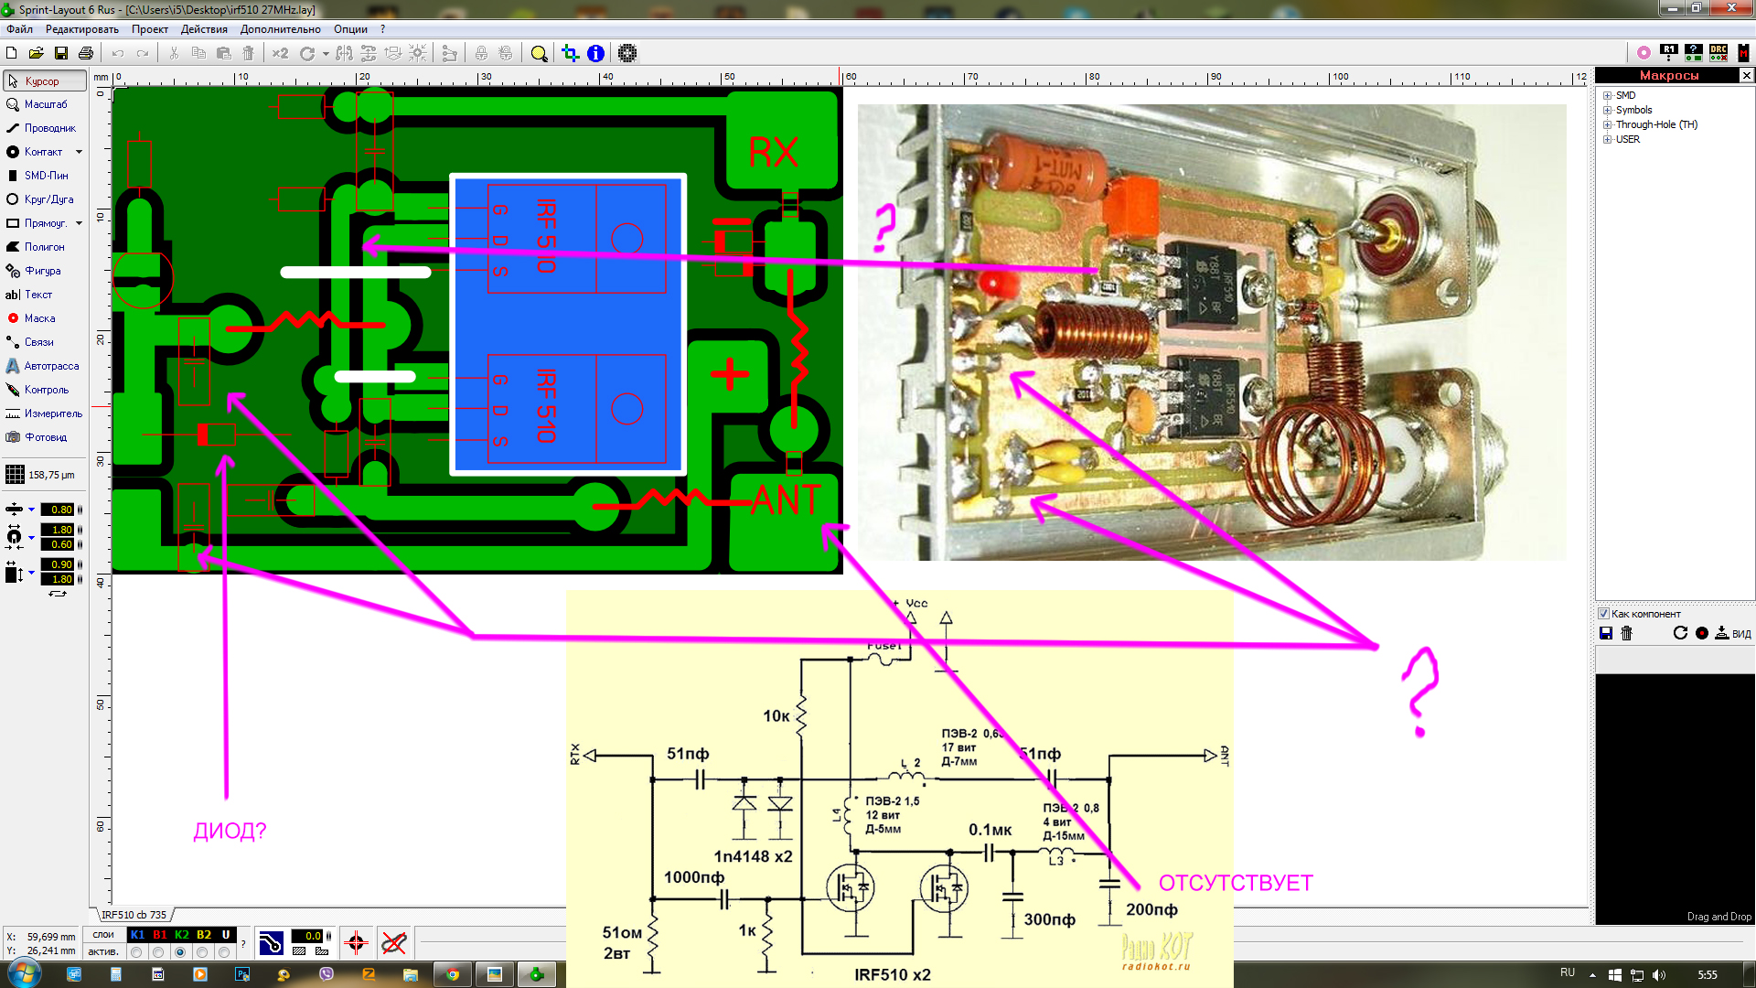Screen dimensions: 1756x988
Task: Open the Контакт tool dropdown arrow
Action: 80,152
